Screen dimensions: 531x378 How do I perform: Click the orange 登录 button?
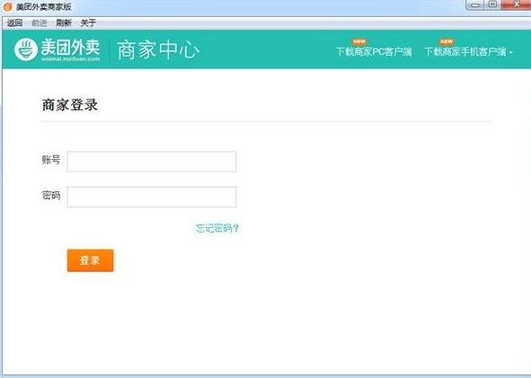[x=91, y=260]
